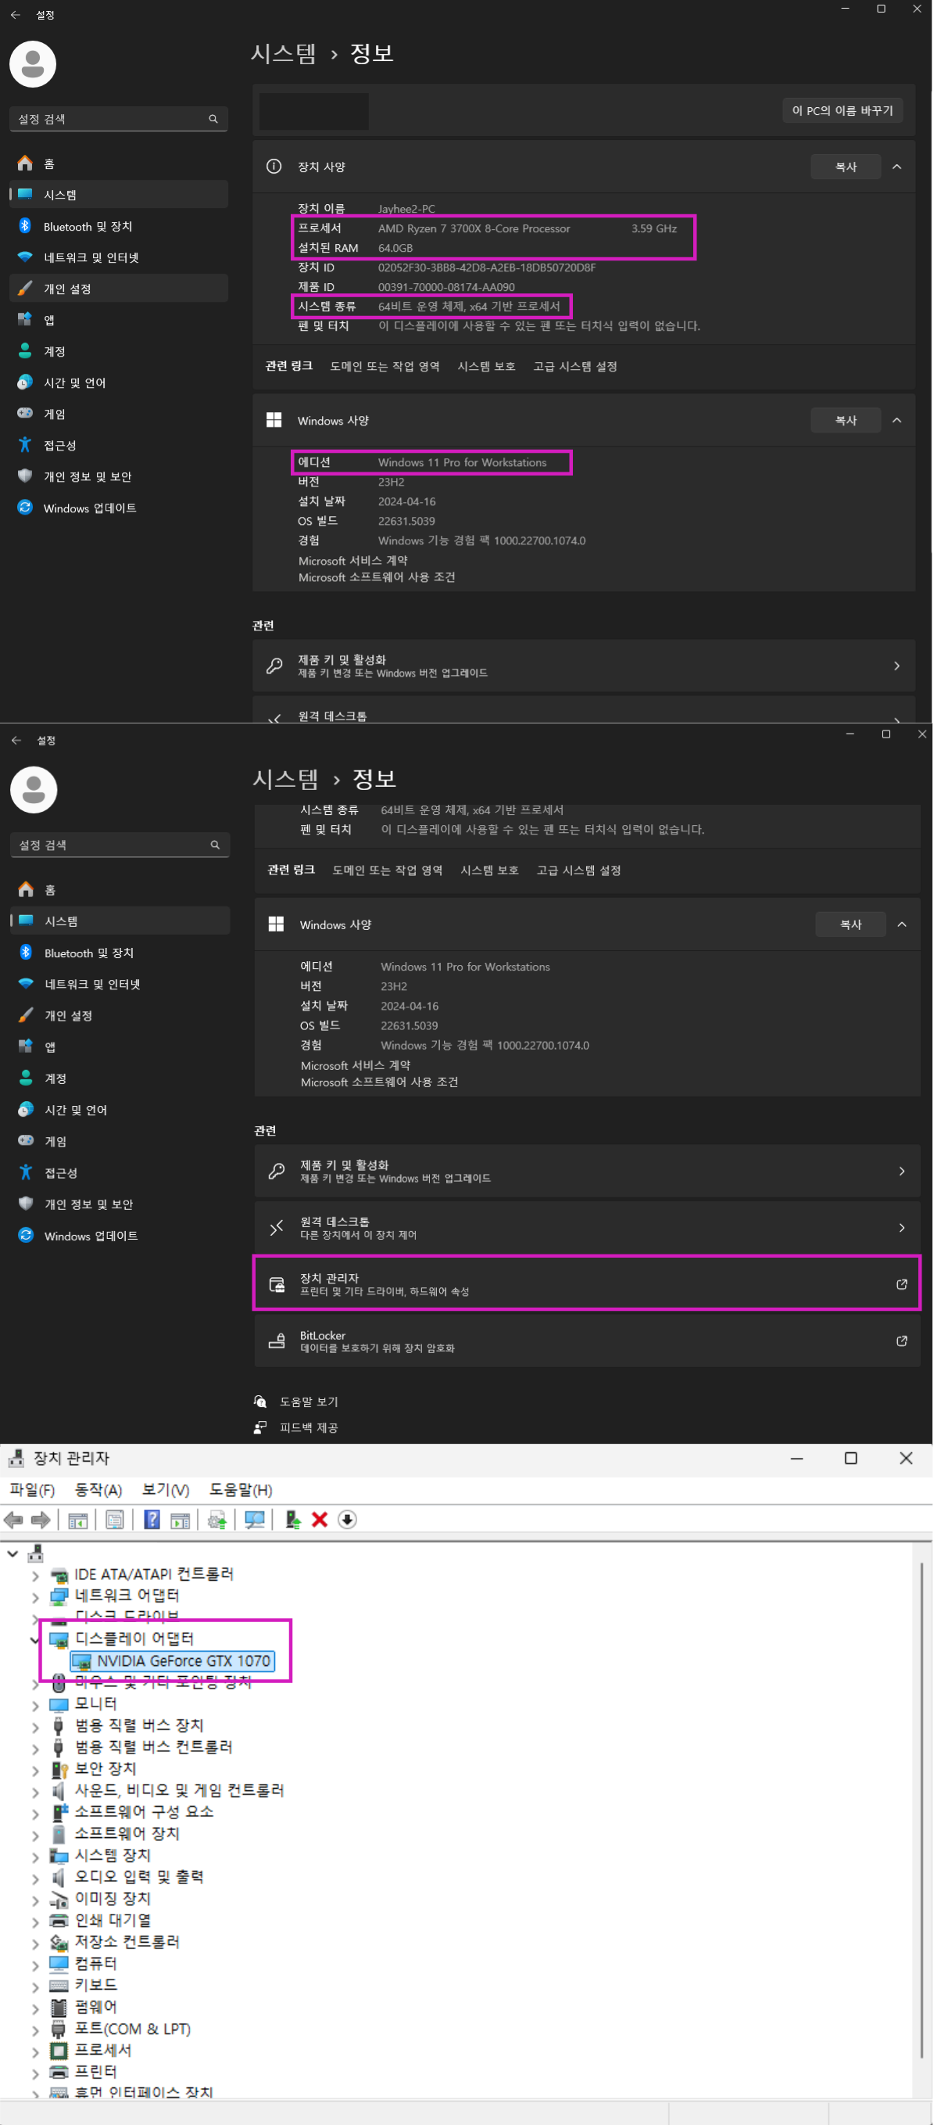The height and width of the screenshot is (2125, 941).
Task: Scan for hardware changes with monitor-magnifier icon
Action: [256, 1520]
